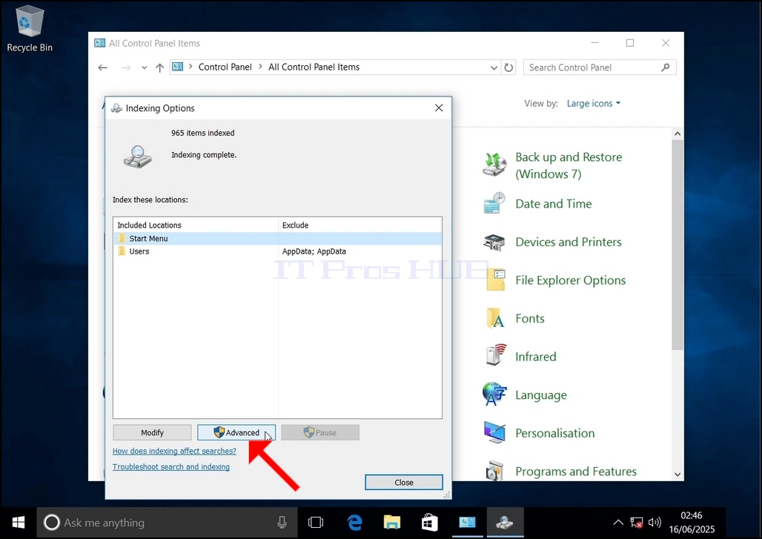Show hidden system tray icons
The height and width of the screenshot is (539, 762).
point(617,523)
